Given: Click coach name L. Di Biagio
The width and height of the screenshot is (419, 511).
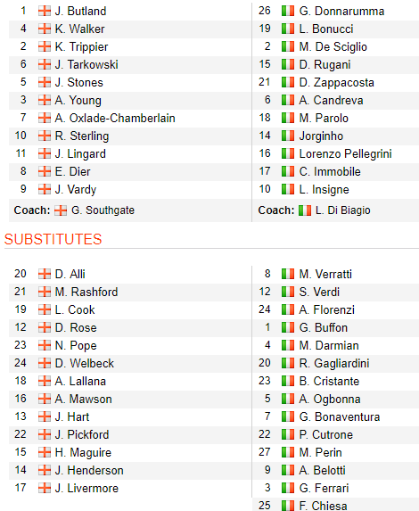Looking at the screenshot, I should (342, 210).
